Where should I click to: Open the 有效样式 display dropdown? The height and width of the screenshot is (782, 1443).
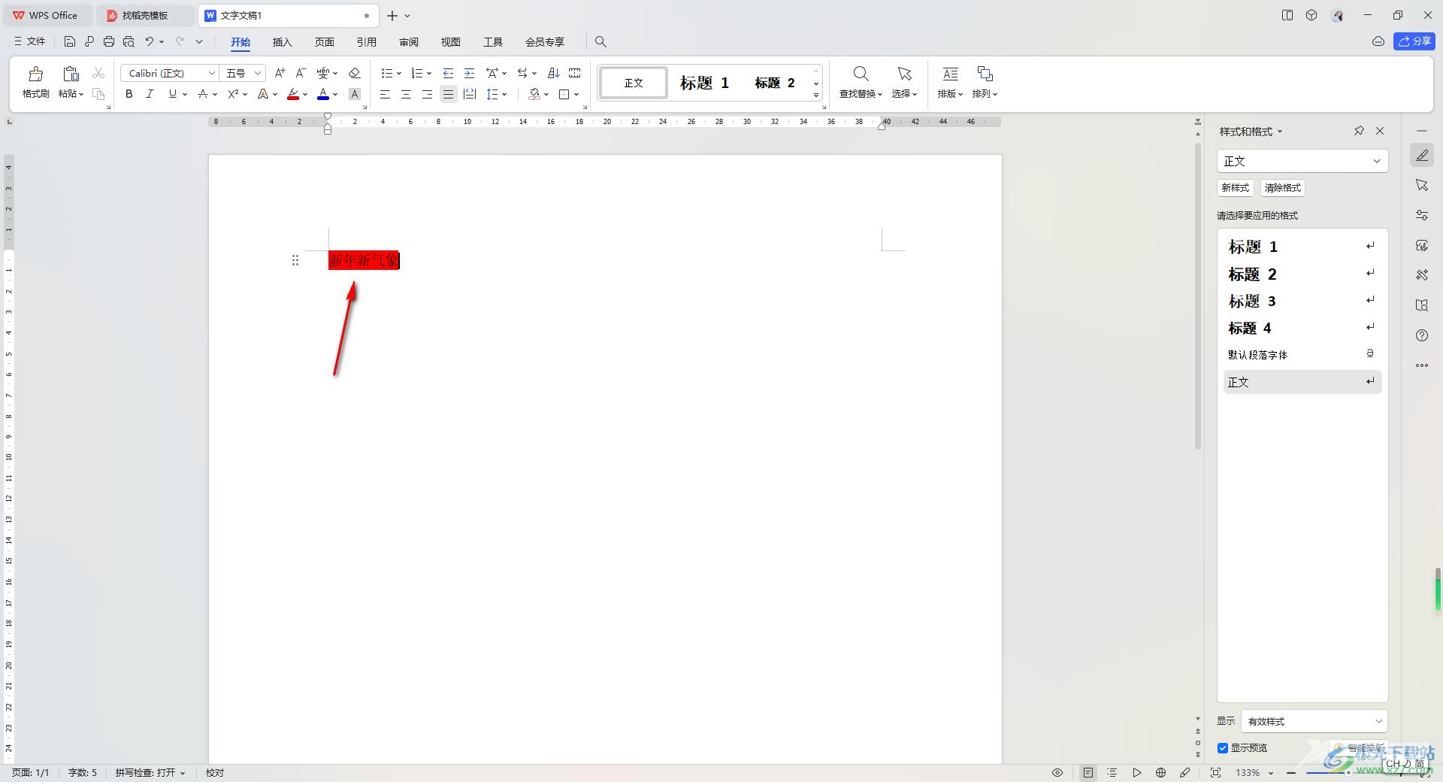[1314, 721]
